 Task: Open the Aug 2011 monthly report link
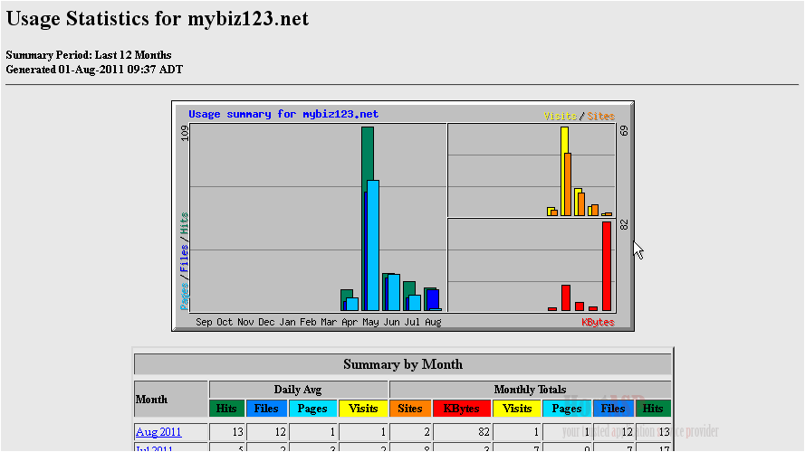point(158,432)
